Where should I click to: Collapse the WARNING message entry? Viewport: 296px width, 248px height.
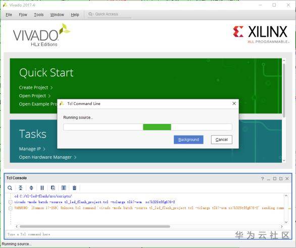coord(11,208)
